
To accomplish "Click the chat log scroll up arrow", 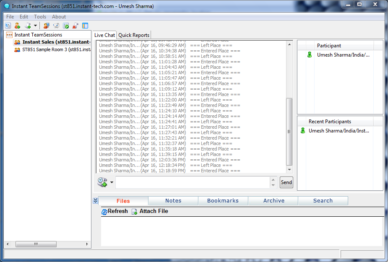I will (x=289, y=44).
